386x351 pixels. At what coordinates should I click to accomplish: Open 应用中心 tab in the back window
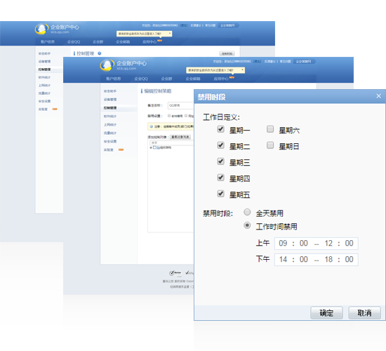(149, 41)
